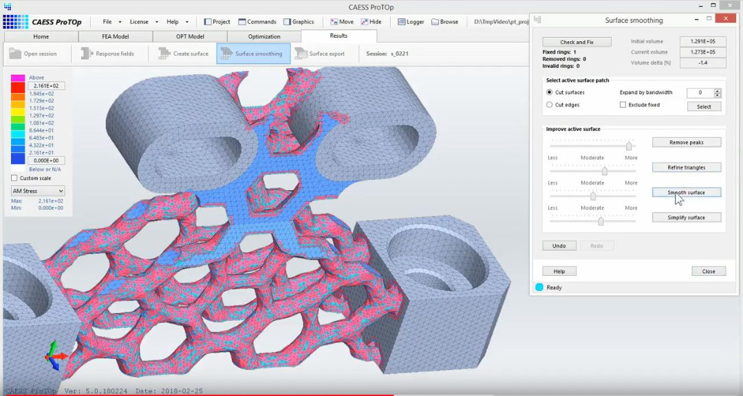Check the Exclude fixed option

click(623, 105)
